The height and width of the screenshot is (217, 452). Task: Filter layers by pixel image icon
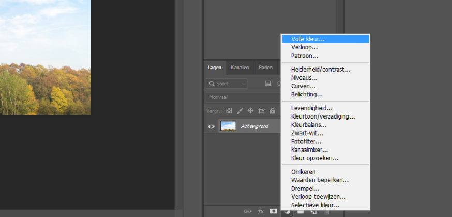tap(268, 84)
